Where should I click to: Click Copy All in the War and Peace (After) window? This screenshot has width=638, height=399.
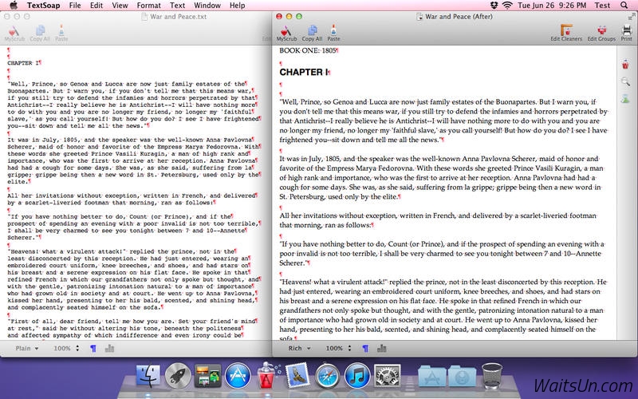pos(312,33)
